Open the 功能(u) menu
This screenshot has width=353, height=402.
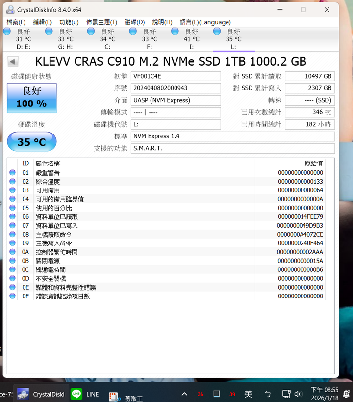point(69,22)
